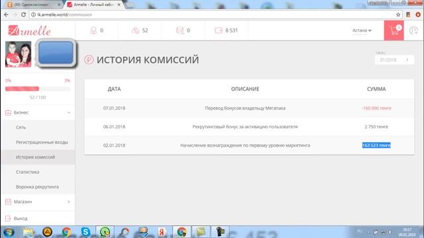The image size is (424, 238).
Task: Click the Выход exit icon
Action: pos(8,218)
